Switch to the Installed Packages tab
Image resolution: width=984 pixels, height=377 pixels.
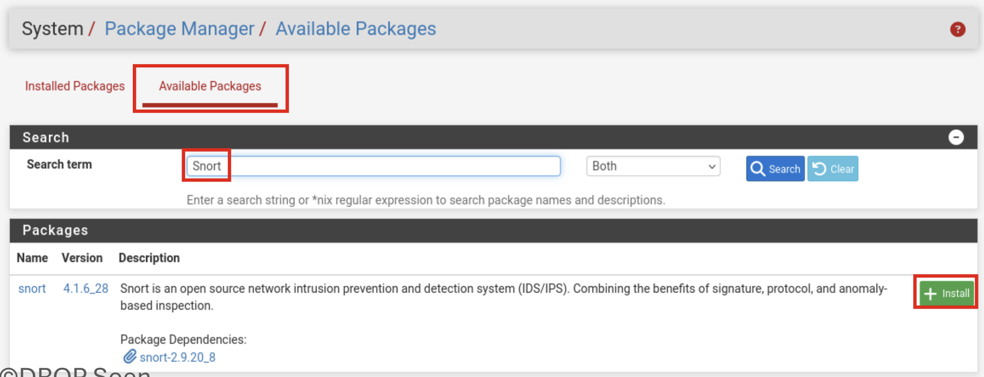tap(75, 86)
